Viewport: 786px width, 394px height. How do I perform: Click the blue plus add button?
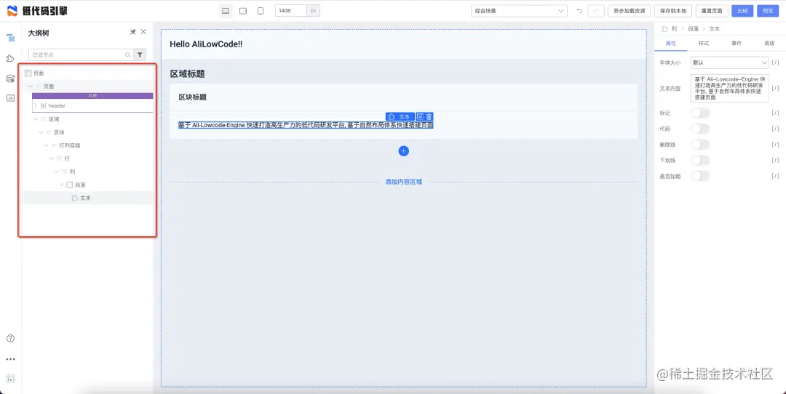(x=403, y=150)
